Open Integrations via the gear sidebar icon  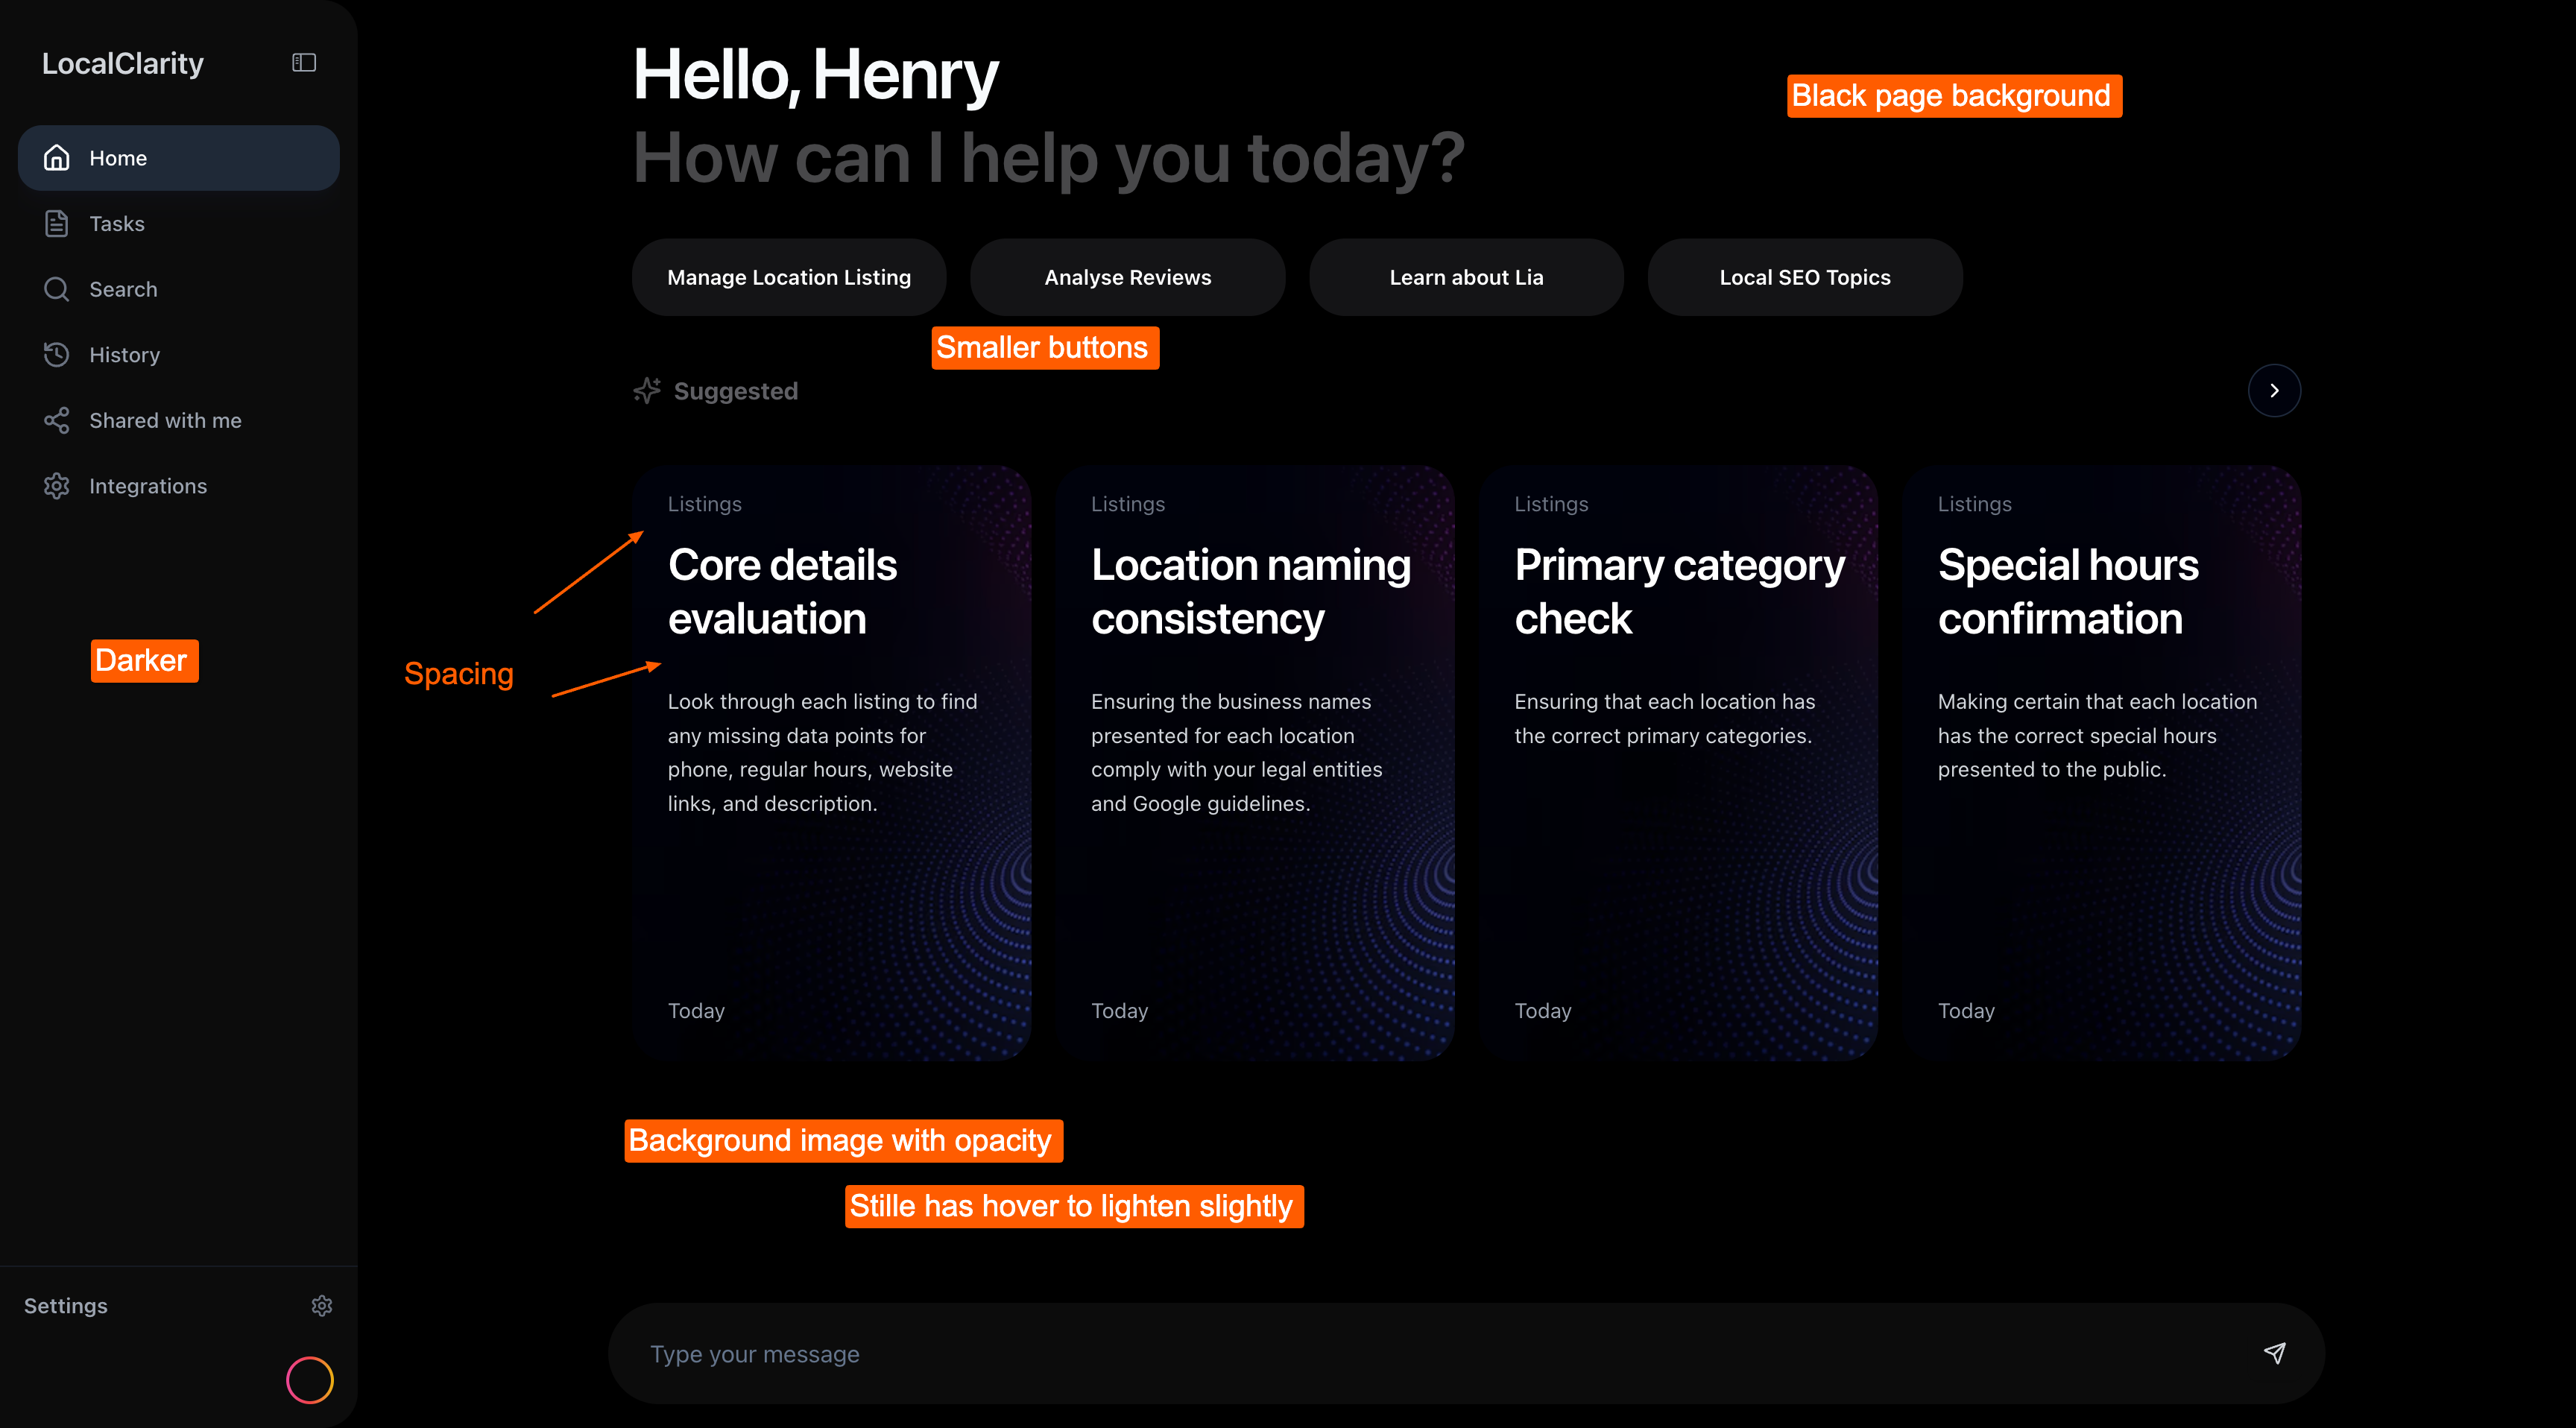point(57,486)
